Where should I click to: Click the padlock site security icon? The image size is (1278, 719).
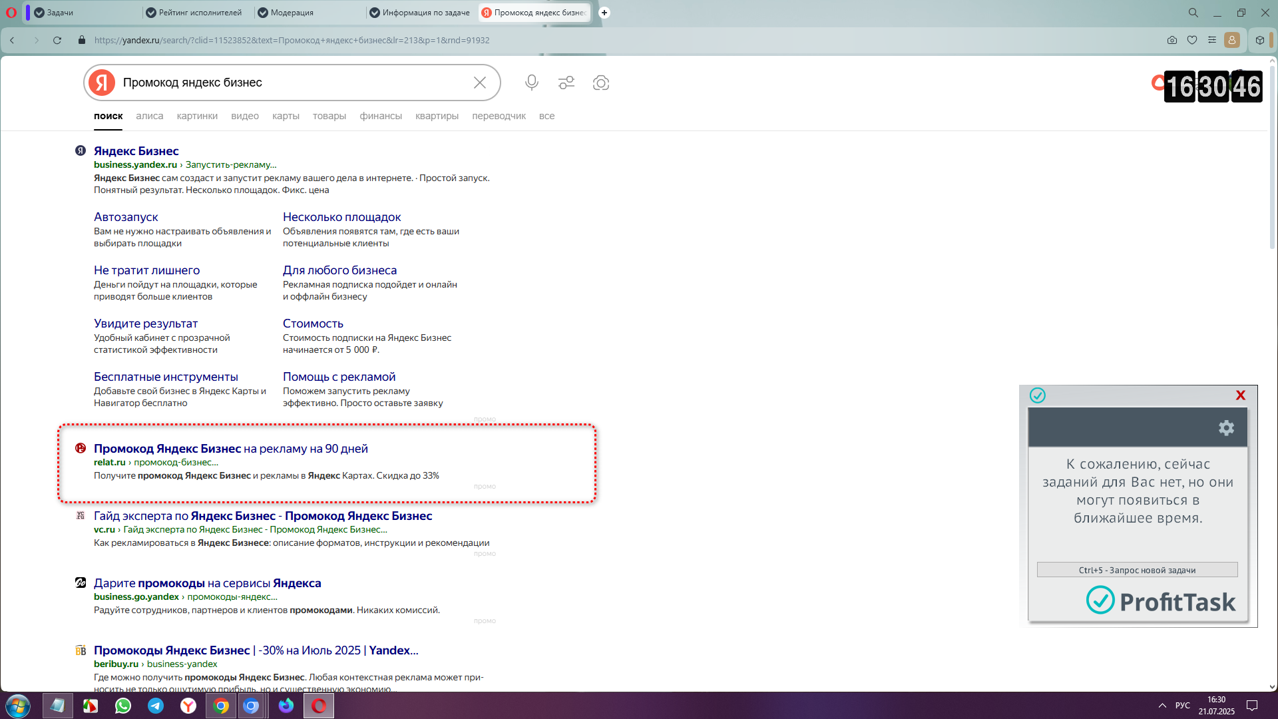tap(82, 40)
